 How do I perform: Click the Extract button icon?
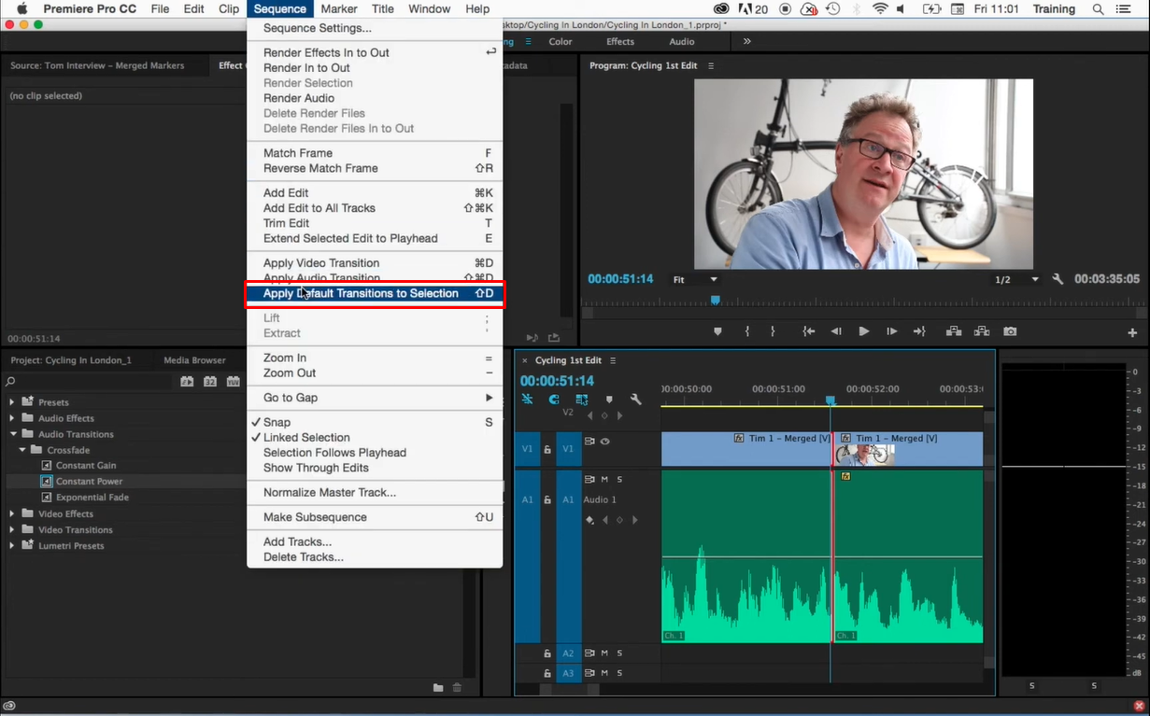tap(982, 331)
